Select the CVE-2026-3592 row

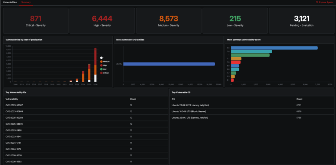86,162
